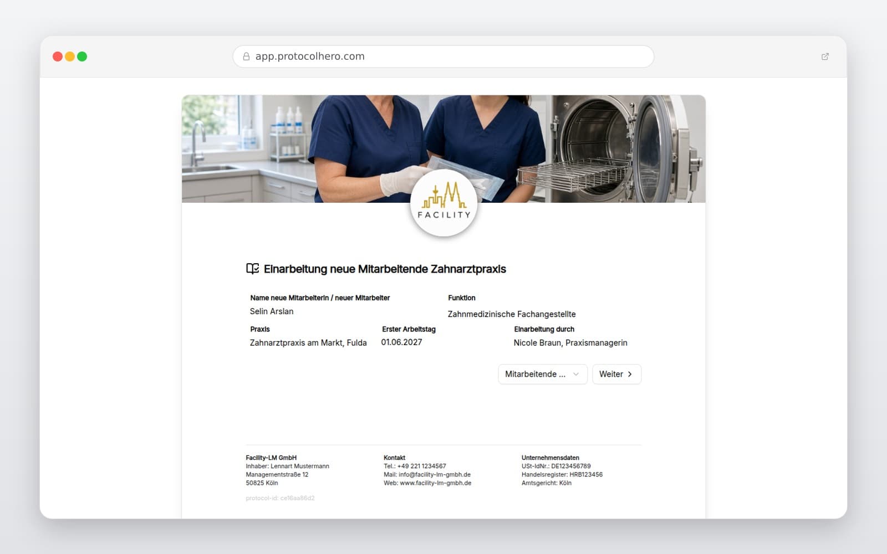Image resolution: width=887 pixels, height=554 pixels.
Task: Click the Erster Arbeitstag label
Action: coord(409,329)
